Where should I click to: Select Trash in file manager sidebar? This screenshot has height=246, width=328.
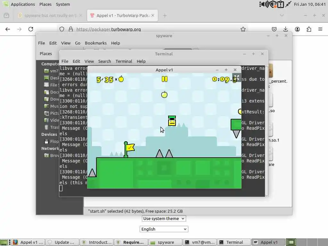click(x=52, y=127)
